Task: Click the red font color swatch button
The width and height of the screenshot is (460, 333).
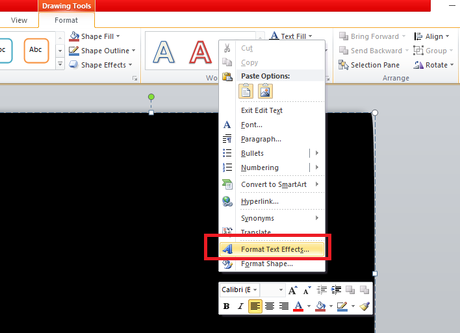Action: click(x=299, y=306)
